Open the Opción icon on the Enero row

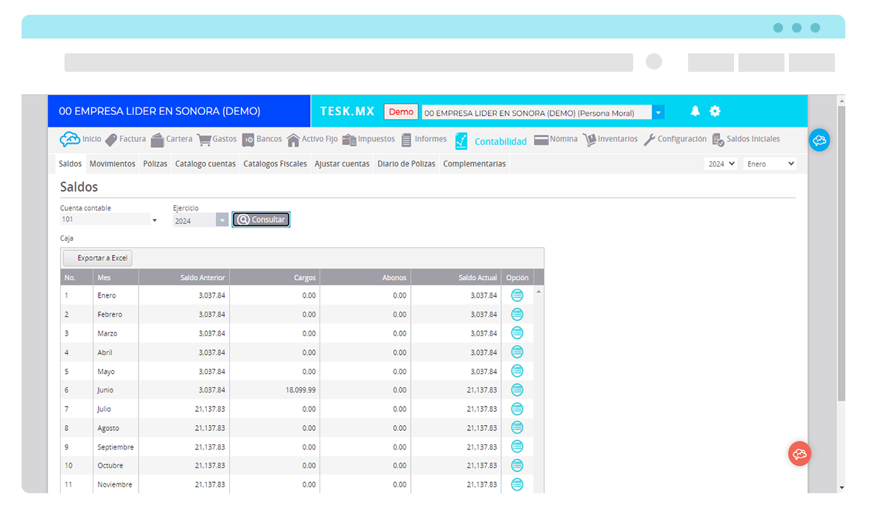click(x=517, y=295)
